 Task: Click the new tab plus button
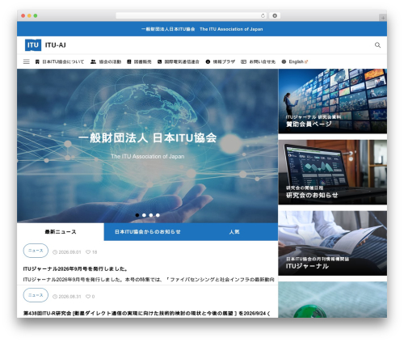383,18
